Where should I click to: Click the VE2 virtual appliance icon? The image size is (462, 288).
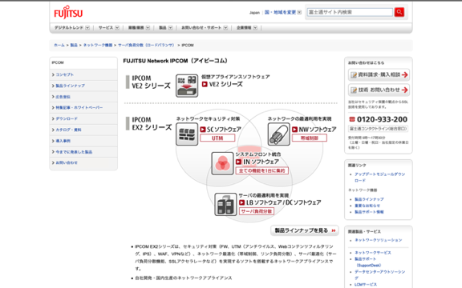(187, 86)
